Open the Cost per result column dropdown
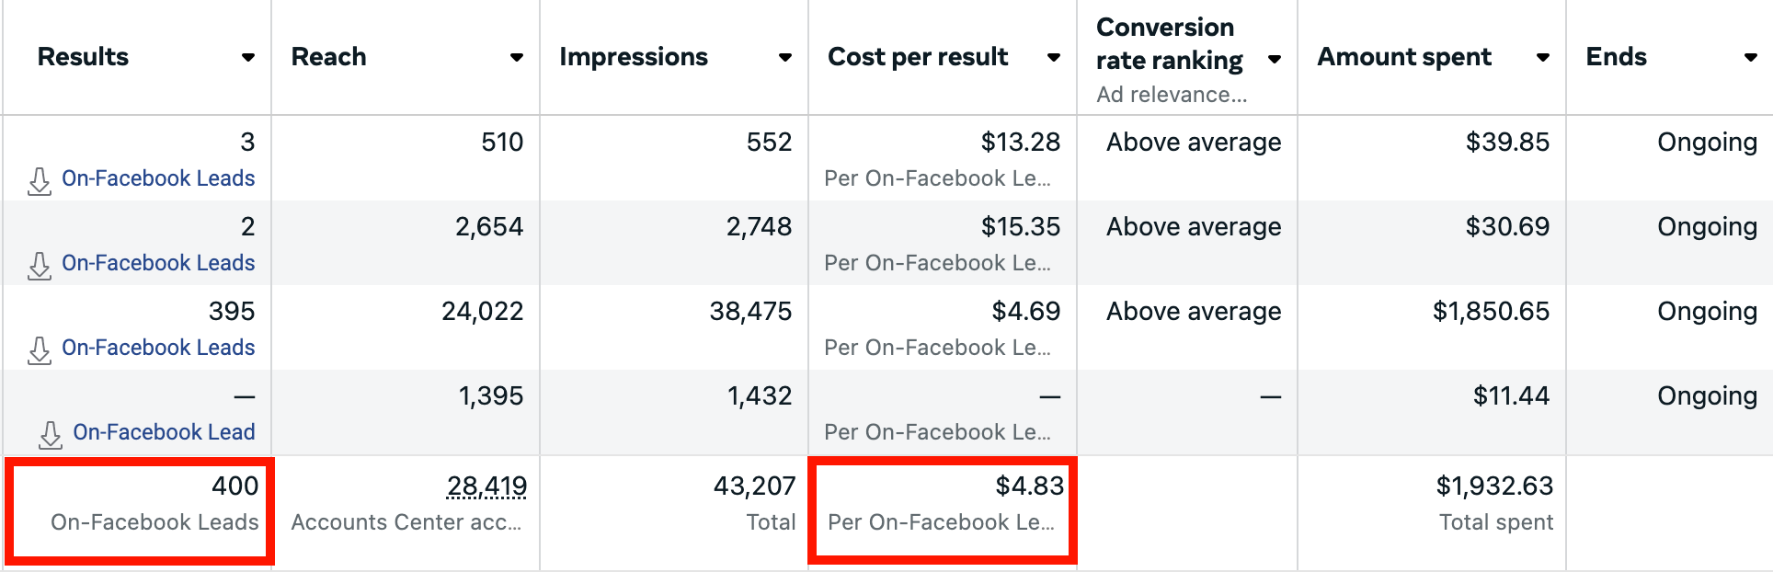The image size is (1773, 572). point(1054,57)
